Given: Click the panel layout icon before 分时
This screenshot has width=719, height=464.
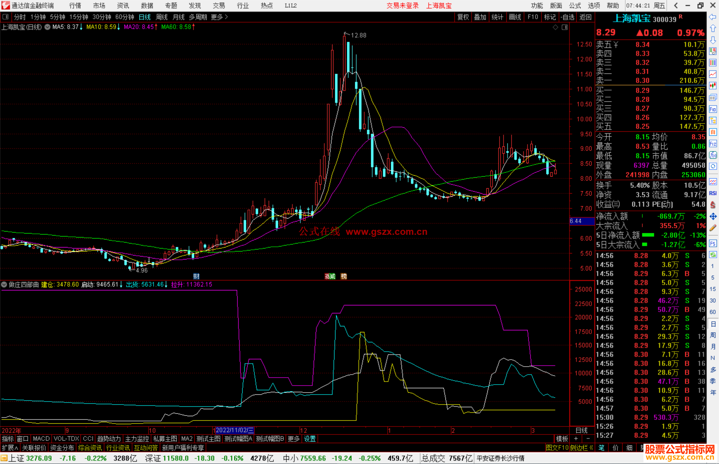Looking at the screenshot, I should coord(6,17).
